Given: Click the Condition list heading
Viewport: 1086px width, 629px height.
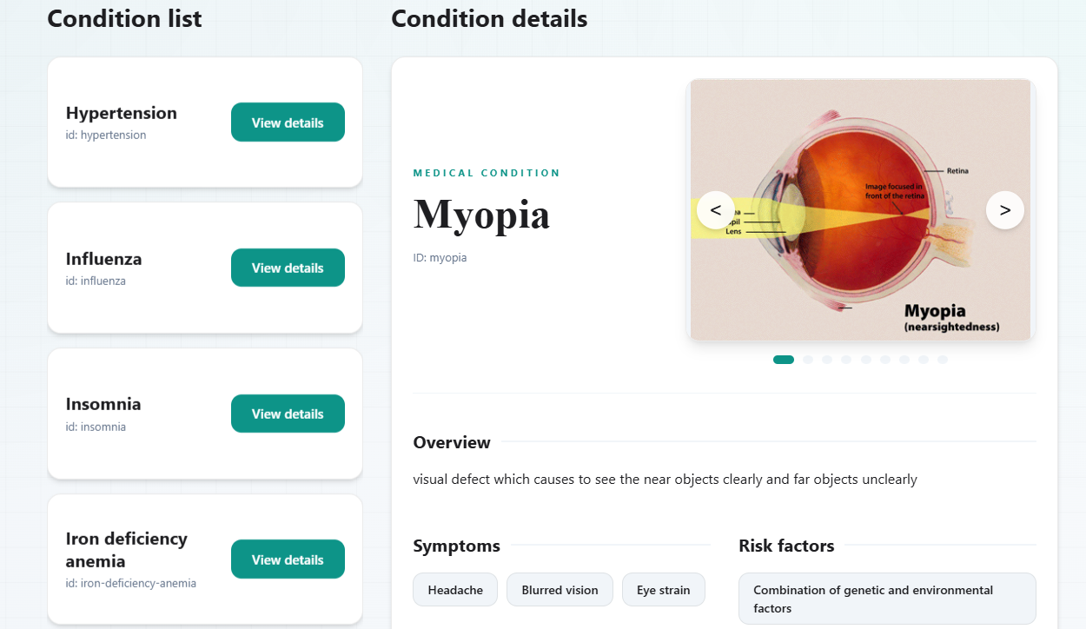Looking at the screenshot, I should click(x=123, y=18).
